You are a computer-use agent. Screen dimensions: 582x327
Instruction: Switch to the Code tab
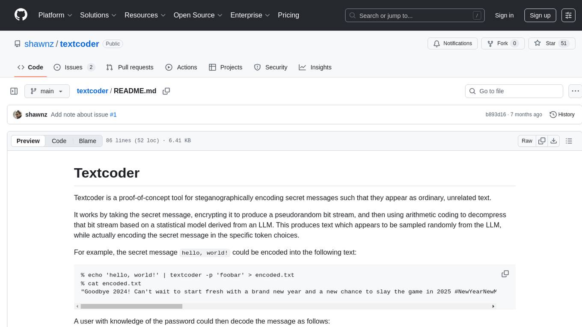tap(30, 67)
